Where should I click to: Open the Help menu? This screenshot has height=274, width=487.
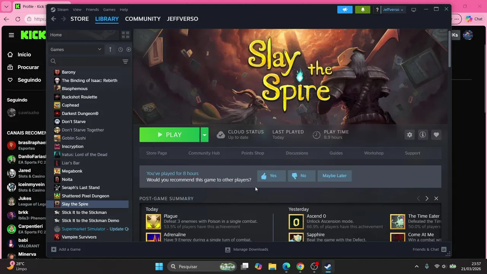click(x=124, y=10)
